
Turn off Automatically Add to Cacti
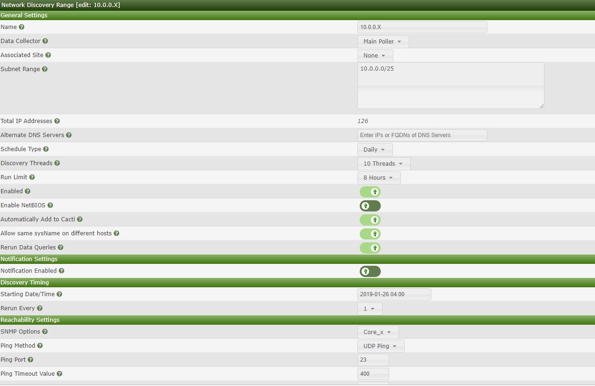point(370,219)
